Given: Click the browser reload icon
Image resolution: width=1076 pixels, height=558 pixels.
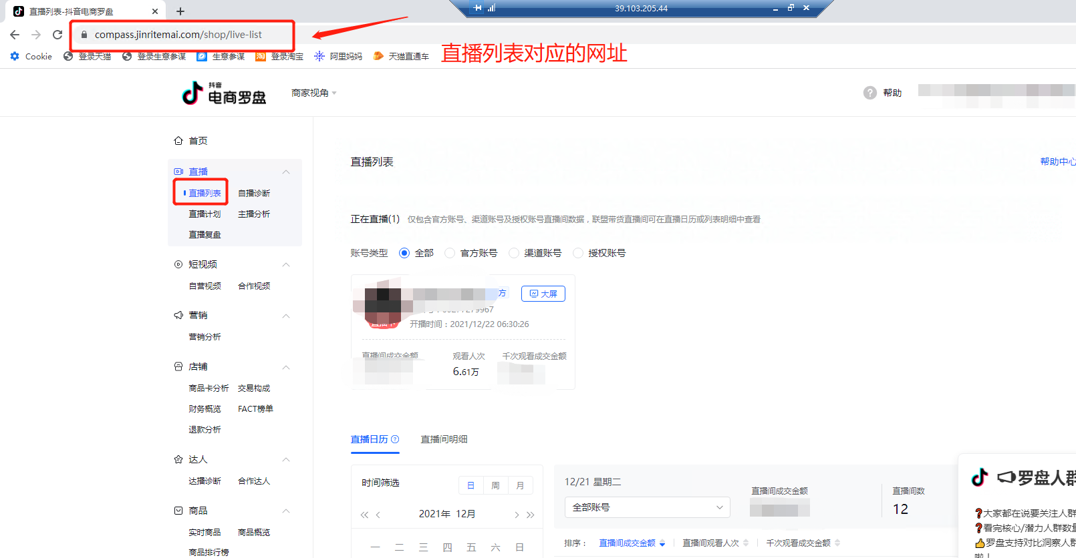Looking at the screenshot, I should coord(57,35).
